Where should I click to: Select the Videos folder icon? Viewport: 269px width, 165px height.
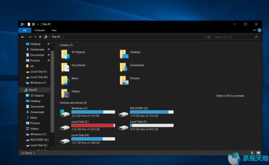pos(65,93)
